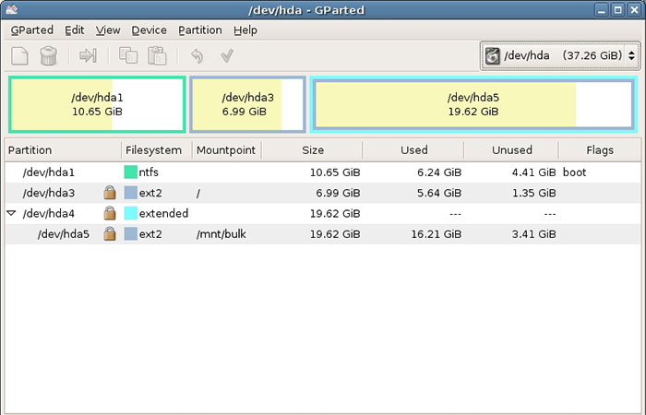Screen dimensions: 646x415
Task: Click the New partition toolbar icon
Action: tap(19, 55)
